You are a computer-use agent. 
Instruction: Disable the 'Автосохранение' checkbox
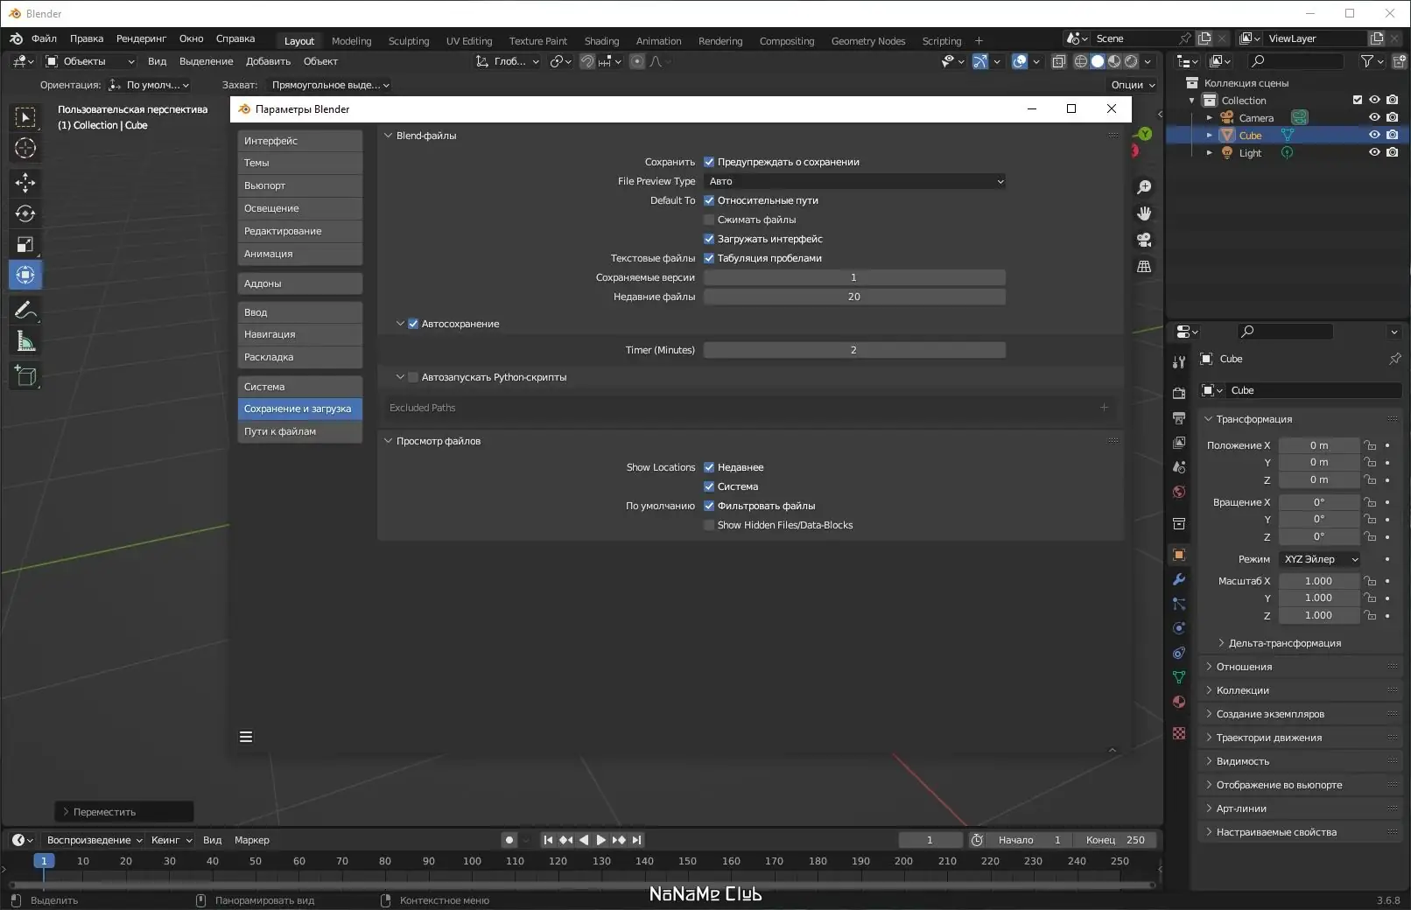click(x=413, y=324)
